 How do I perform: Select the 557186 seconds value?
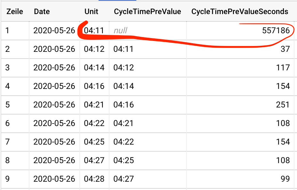pos(276,31)
